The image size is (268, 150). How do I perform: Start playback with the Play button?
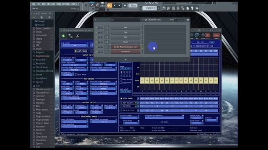point(114,5)
